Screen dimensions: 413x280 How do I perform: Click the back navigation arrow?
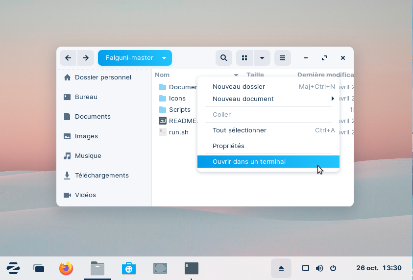(68, 58)
